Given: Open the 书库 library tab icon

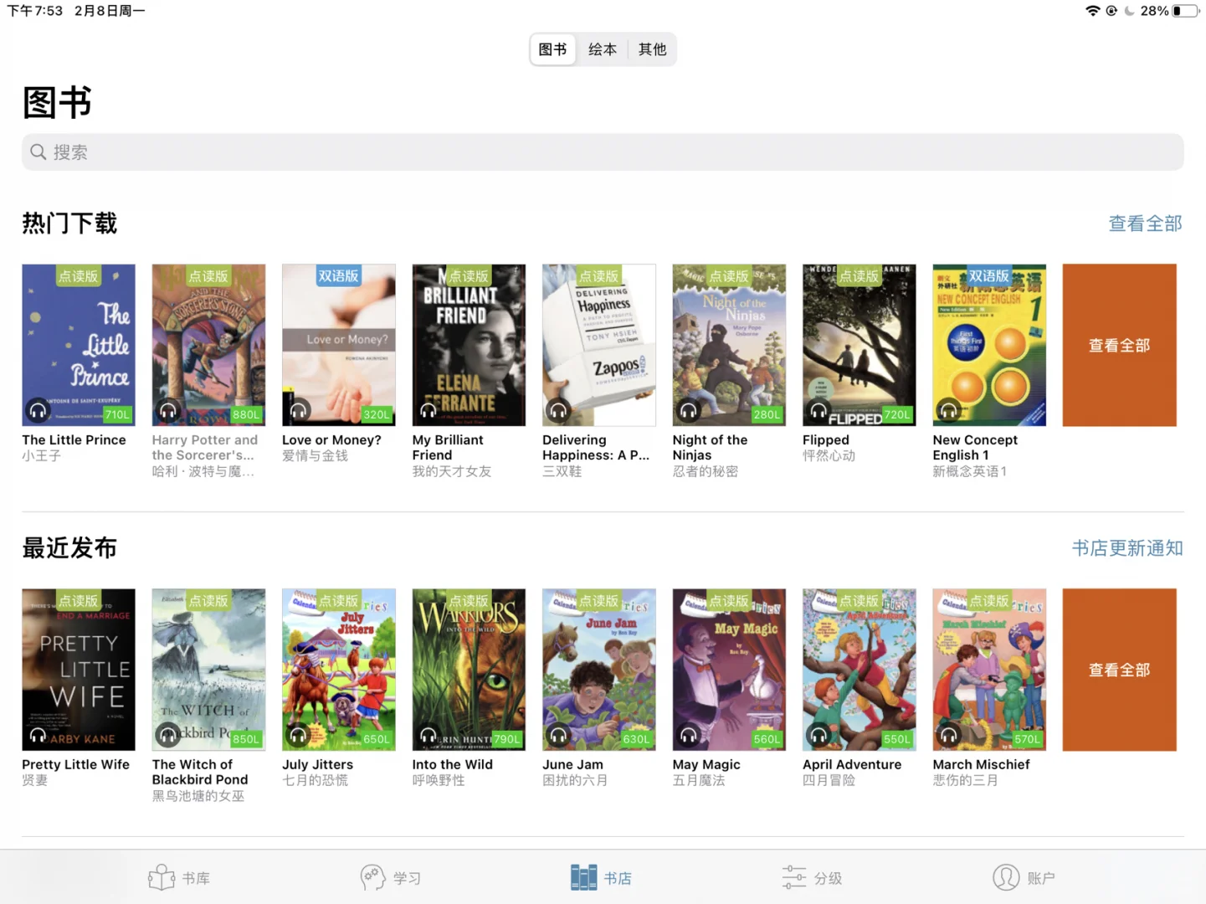Looking at the screenshot, I should point(162,877).
